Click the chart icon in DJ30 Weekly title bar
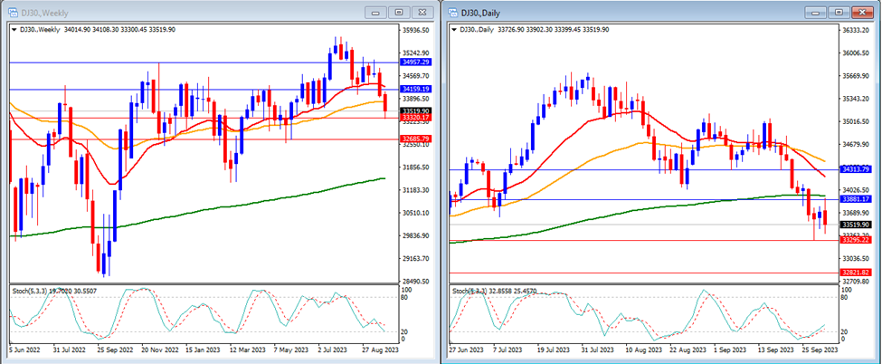The height and width of the screenshot is (364, 882). [x=13, y=12]
